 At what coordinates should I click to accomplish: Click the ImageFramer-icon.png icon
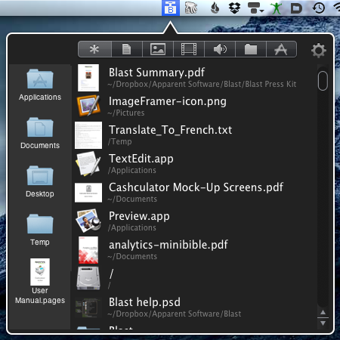88,106
